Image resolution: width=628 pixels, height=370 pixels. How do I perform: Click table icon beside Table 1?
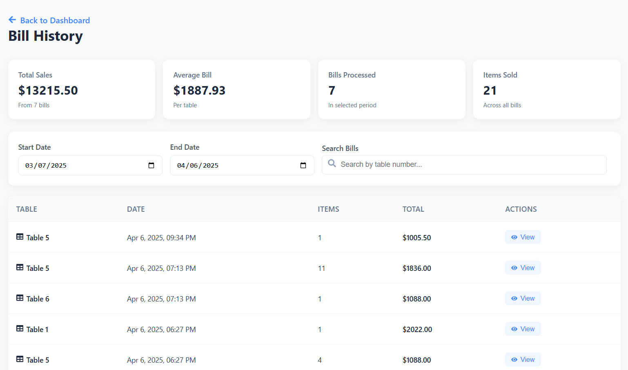pos(20,329)
